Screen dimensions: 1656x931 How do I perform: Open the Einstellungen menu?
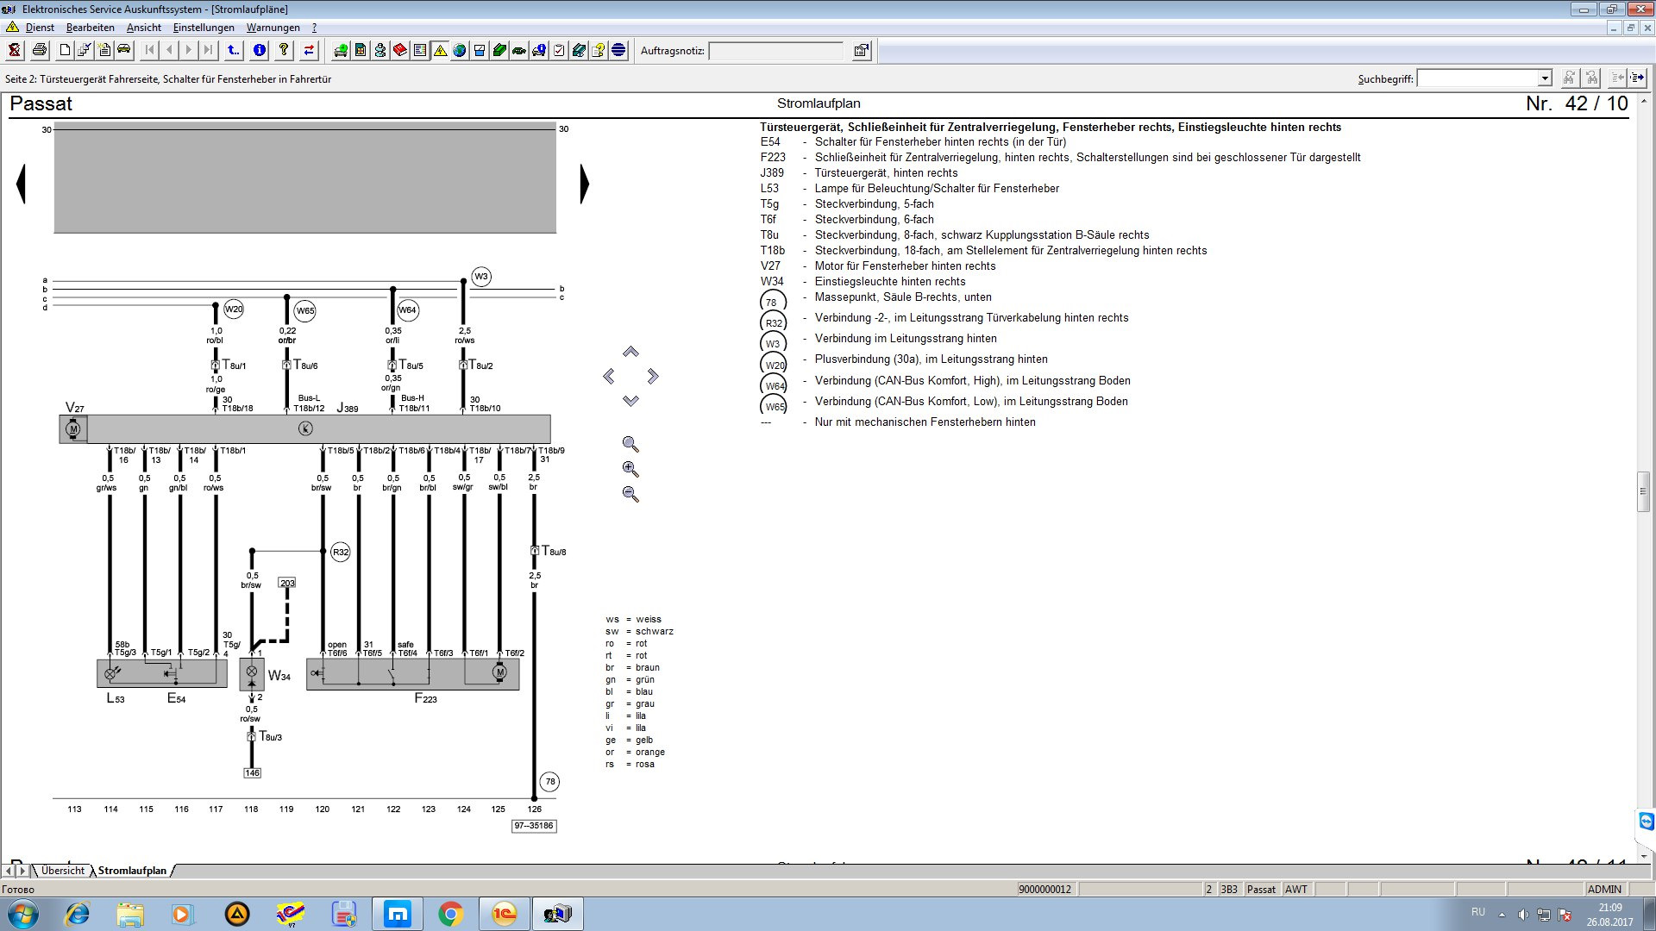click(204, 28)
